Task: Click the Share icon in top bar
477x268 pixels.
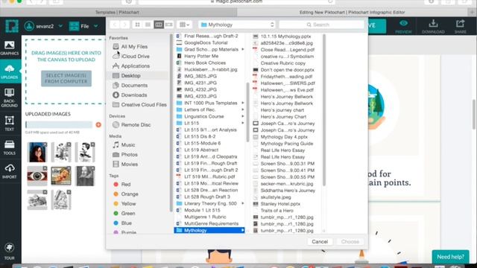Action: pyautogui.click(x=461, y=27)
